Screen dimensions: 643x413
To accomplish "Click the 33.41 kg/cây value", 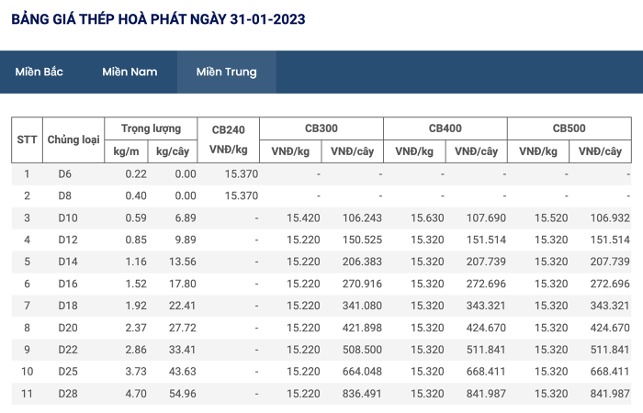I will tap(183, 350).
